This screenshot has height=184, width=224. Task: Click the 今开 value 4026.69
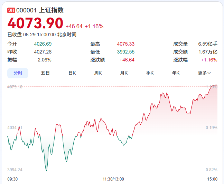coord(43,44)
